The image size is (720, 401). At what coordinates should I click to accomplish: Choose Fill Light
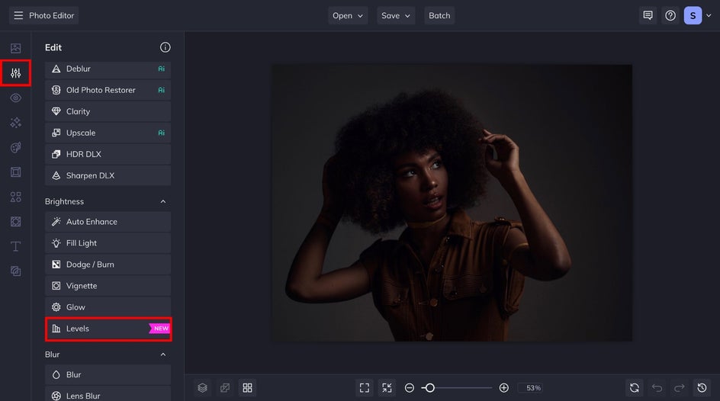(x=108, y=243)
